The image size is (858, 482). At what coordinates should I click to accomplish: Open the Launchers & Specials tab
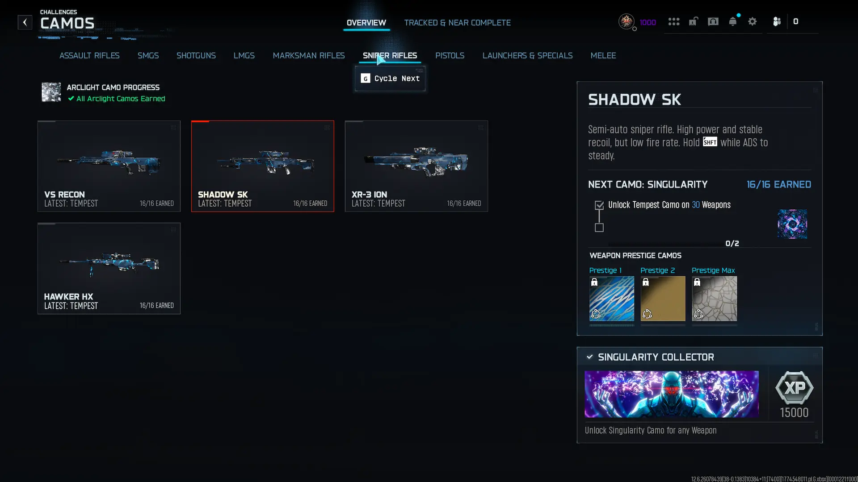(x=527, y=55)
